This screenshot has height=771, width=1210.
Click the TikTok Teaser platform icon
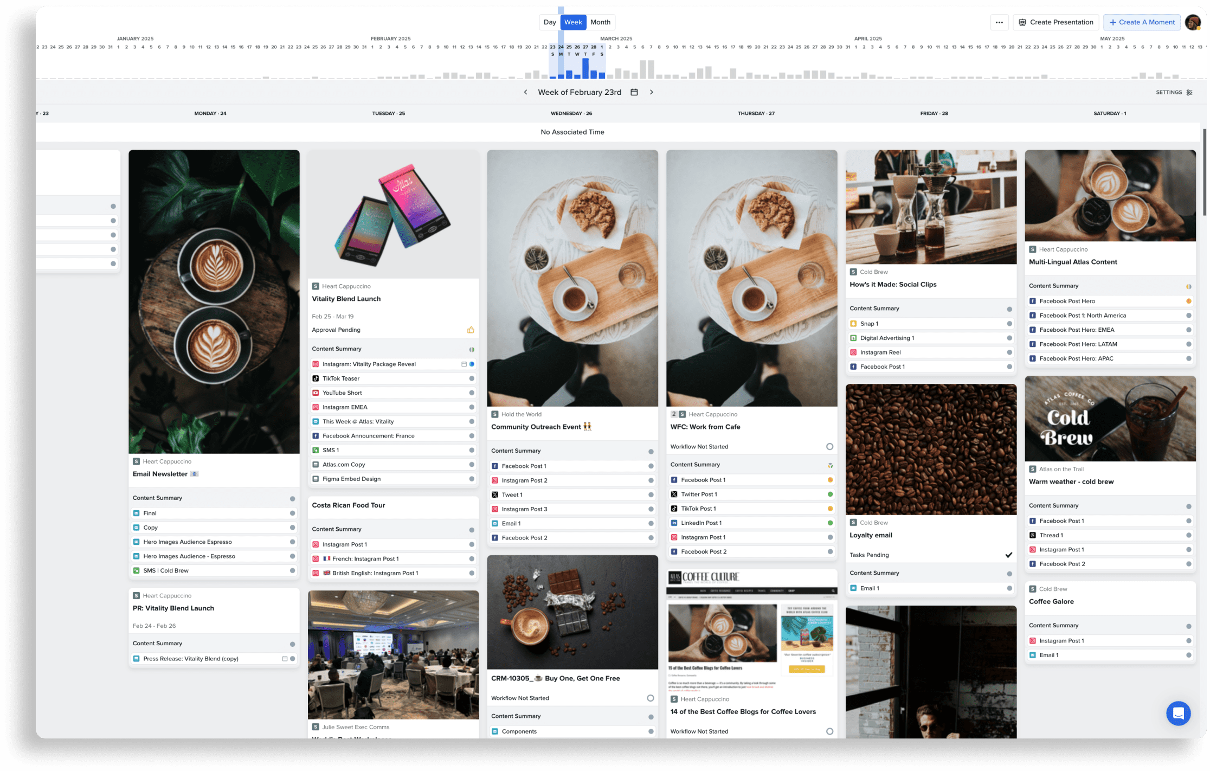coord(316,378)
